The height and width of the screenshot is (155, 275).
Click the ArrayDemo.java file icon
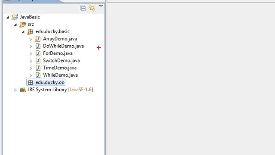click(x=37, y=39)
